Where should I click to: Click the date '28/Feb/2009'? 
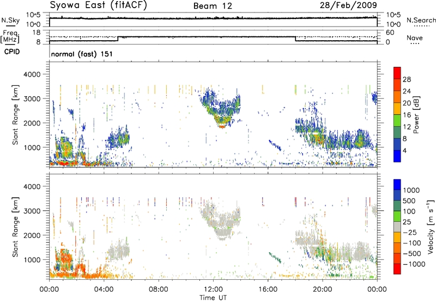tap(348, 5)
